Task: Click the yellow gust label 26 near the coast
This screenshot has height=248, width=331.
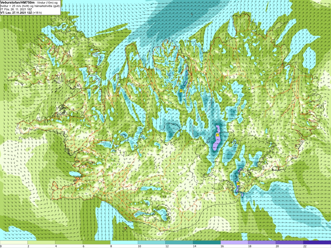Action: click(x=238, y=183)
